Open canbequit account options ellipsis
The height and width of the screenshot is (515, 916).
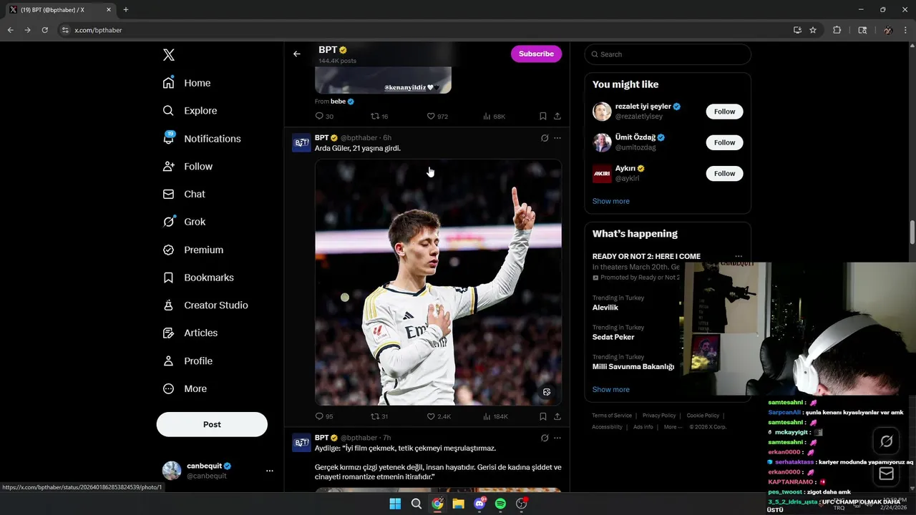pyautogui.click(x=270, y=471)
